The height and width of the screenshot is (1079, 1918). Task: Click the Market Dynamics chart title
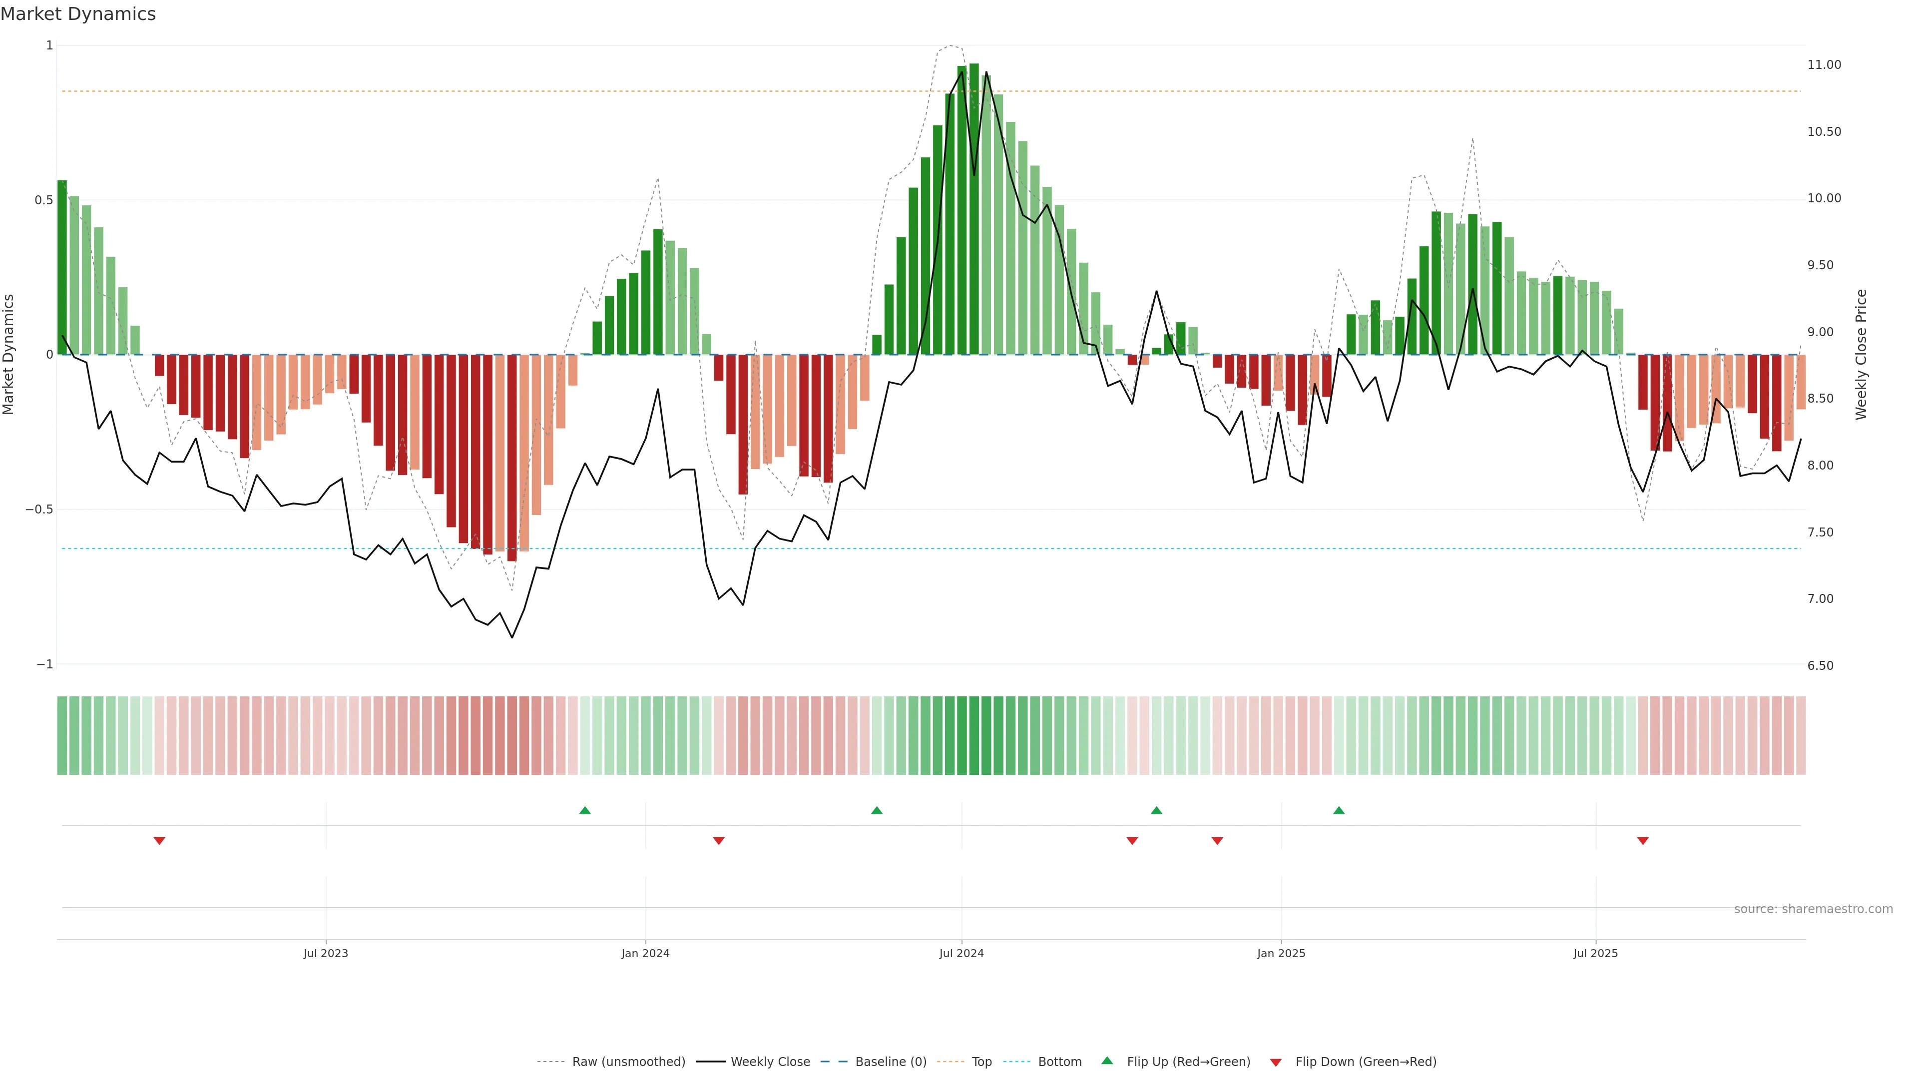(x=78, y=14)
